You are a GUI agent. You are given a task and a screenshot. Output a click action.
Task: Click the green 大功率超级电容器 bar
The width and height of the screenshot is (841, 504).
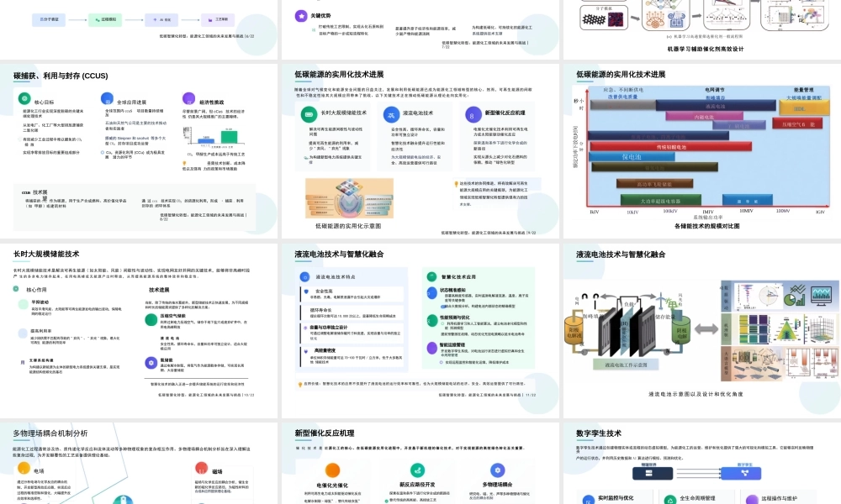pyautogui.click(x=660, y=201)
